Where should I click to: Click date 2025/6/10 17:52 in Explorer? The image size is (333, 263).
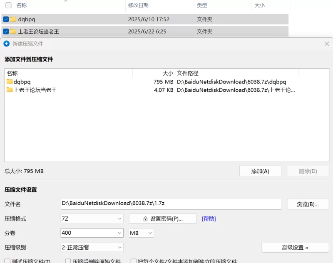pos(149,19)
